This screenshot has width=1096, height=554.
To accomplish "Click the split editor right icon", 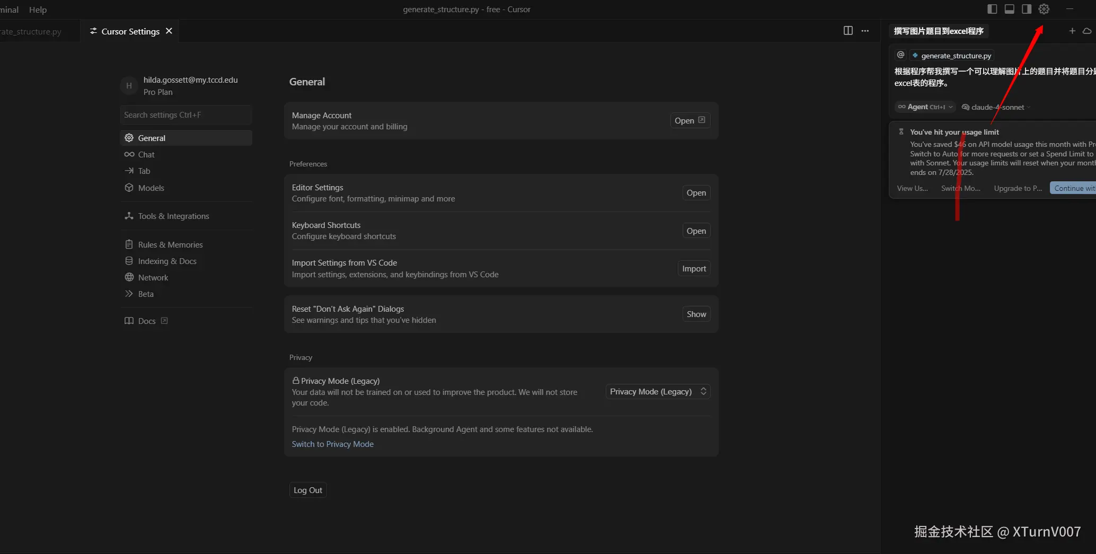I will click(848, 31).
